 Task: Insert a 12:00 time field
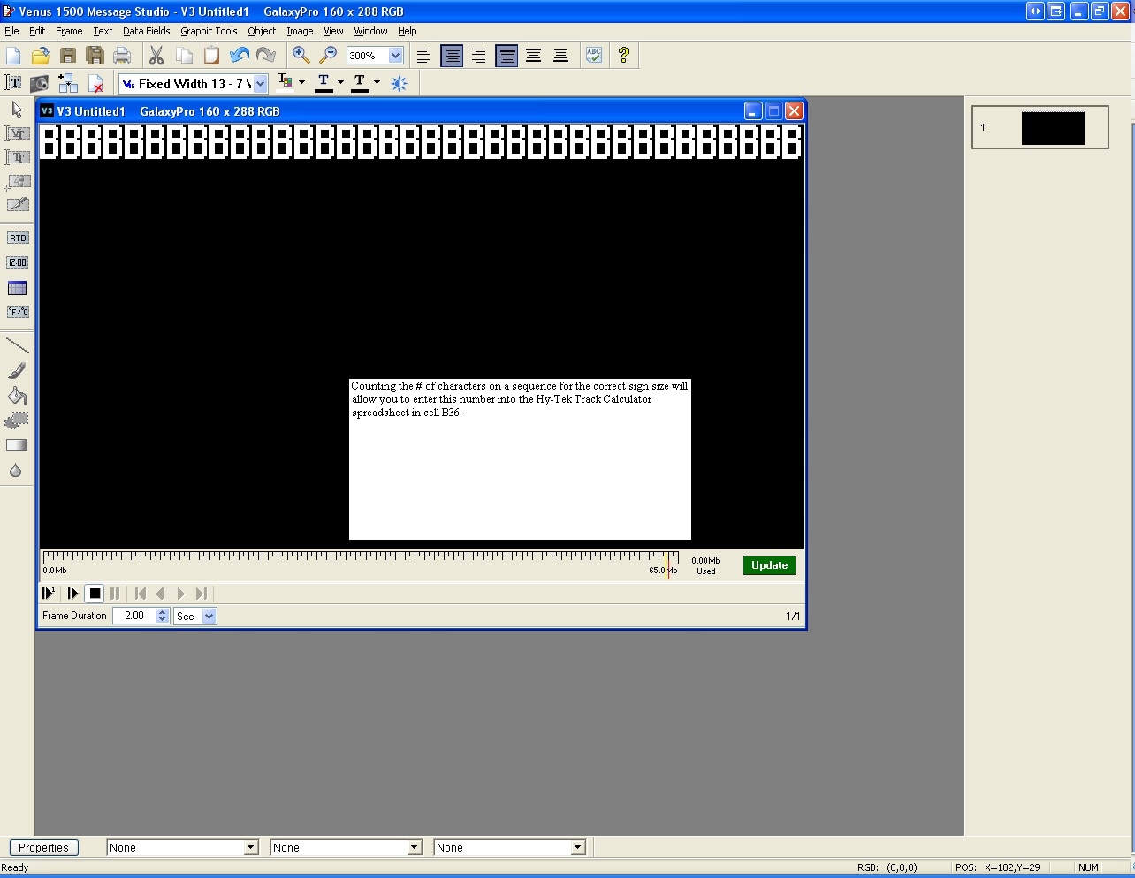click(18, 262)
